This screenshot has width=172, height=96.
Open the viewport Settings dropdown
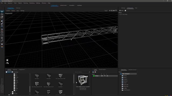tap(22, 11)
